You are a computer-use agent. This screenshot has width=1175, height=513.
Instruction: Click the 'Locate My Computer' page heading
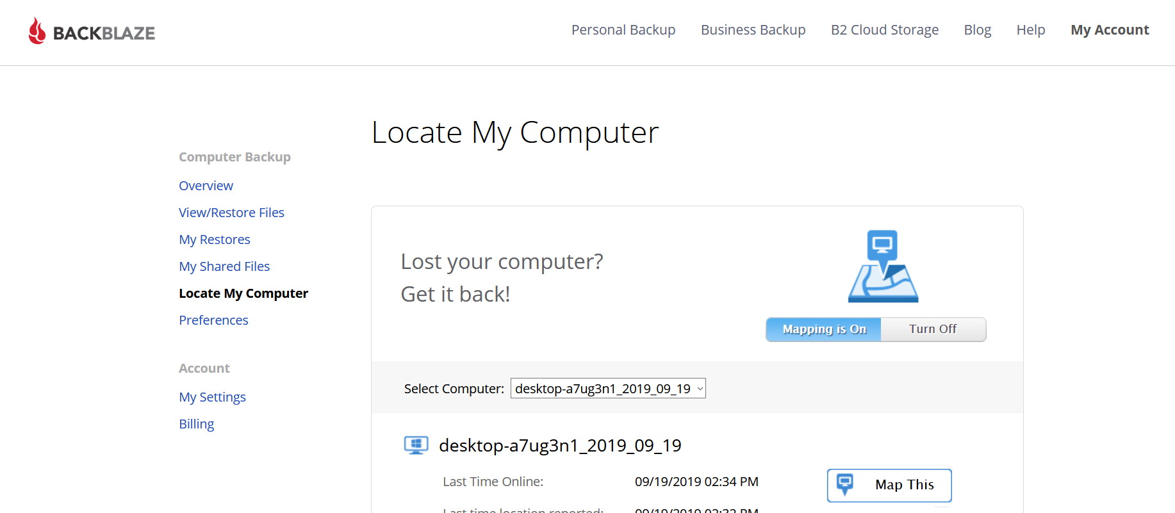click(x=515, y=133)
